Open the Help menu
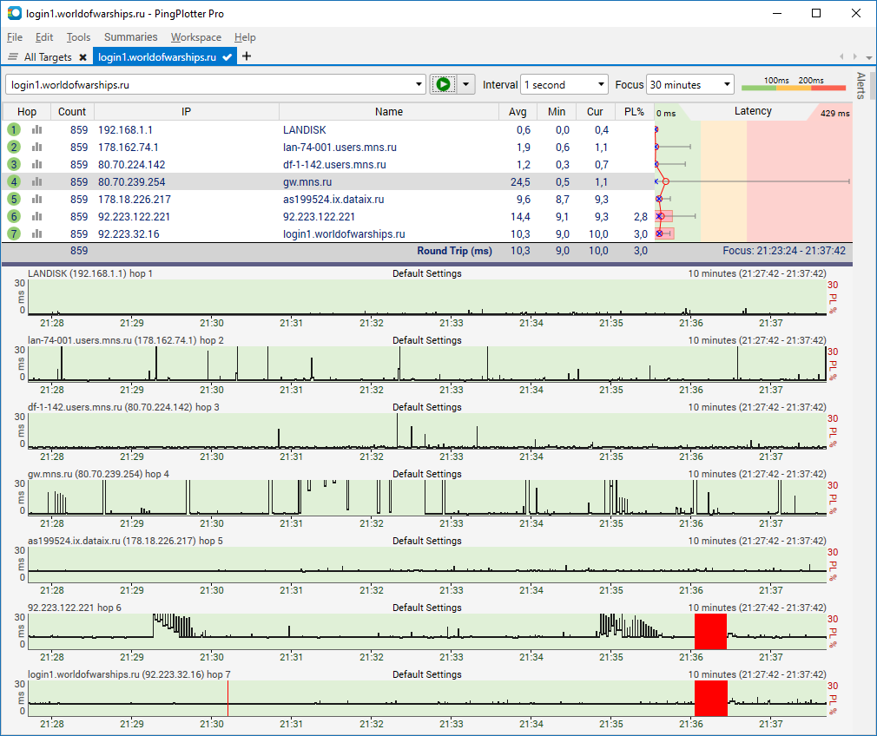The height and width of the screenshot is (736, 877). [x=245, y=37]
